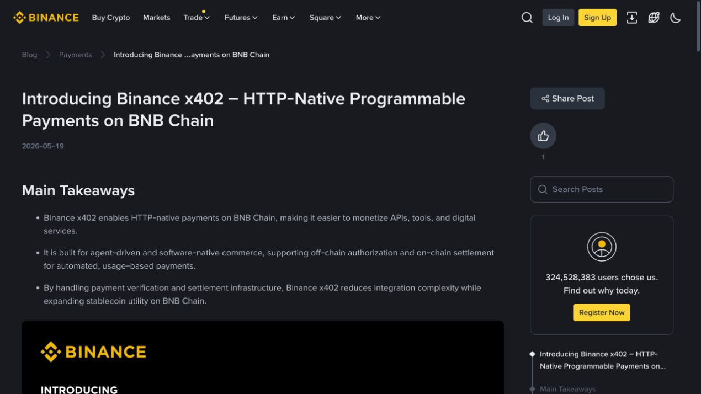
Task: Select the Introducing Binance x402 contents entry
Action: [603, 360]
